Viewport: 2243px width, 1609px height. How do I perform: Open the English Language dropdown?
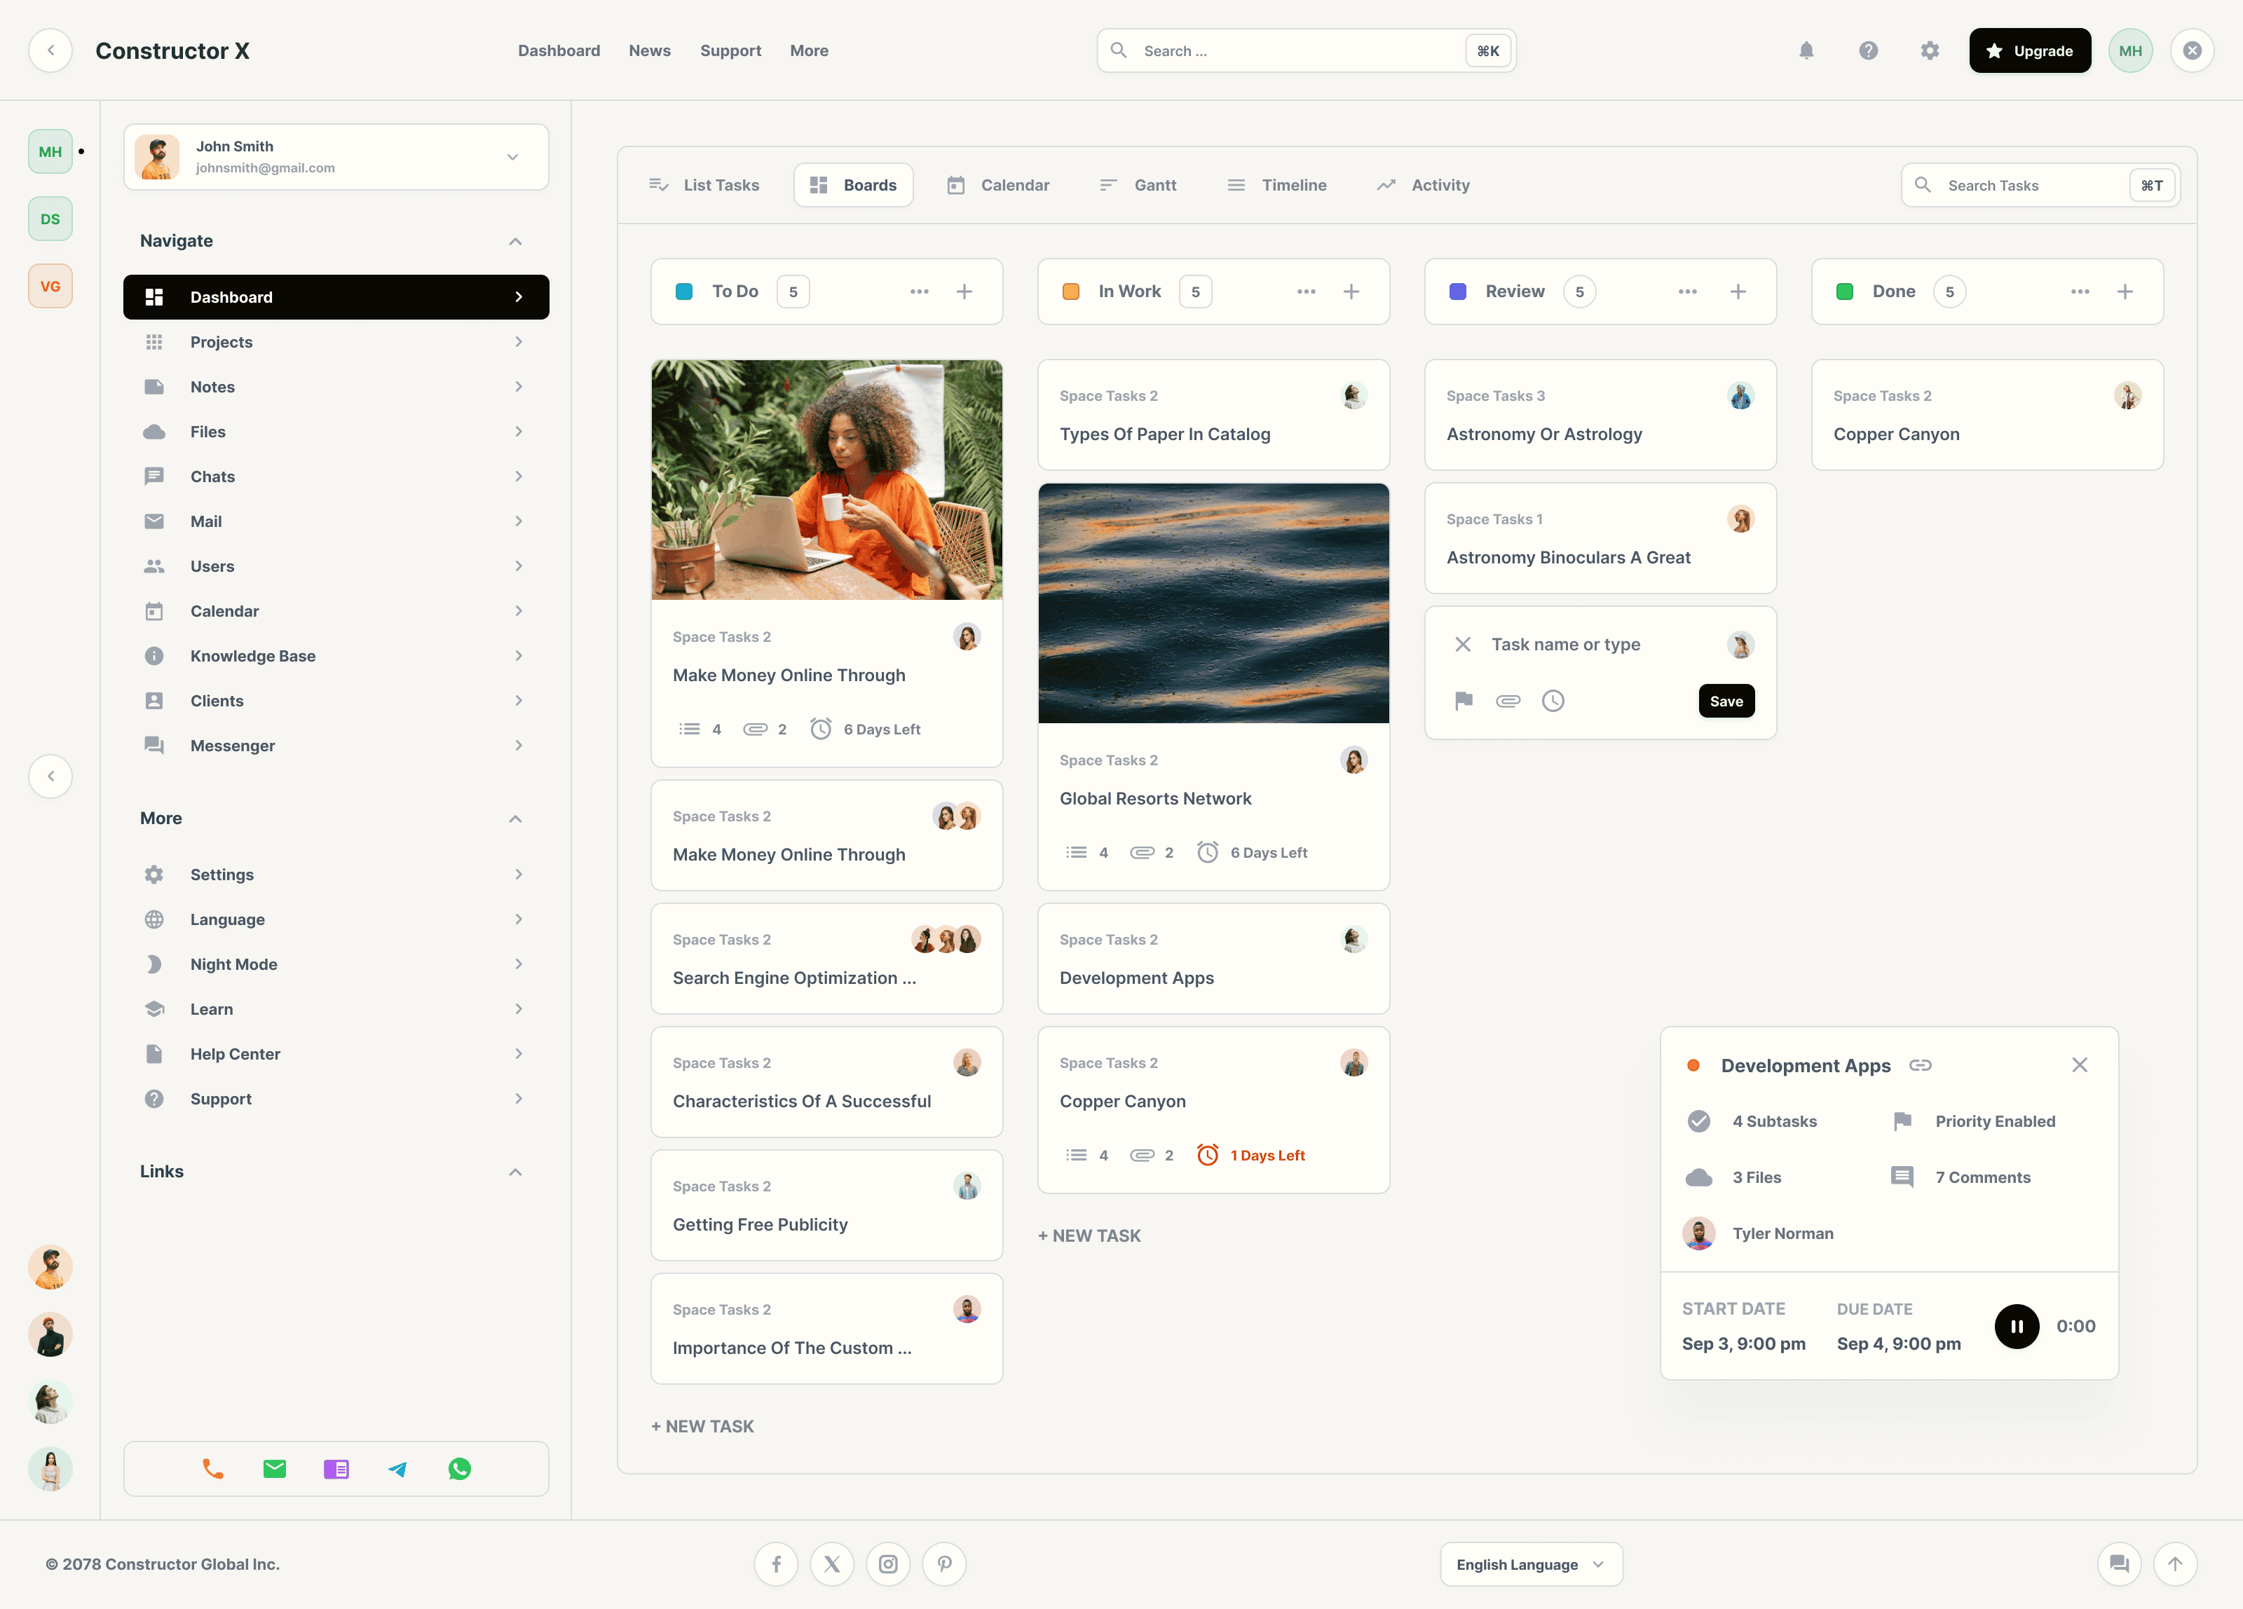1530,1563
